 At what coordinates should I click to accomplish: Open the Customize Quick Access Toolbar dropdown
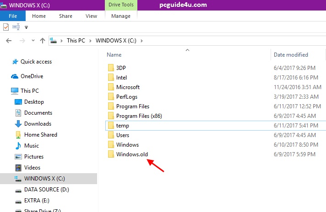coord(26,27)
